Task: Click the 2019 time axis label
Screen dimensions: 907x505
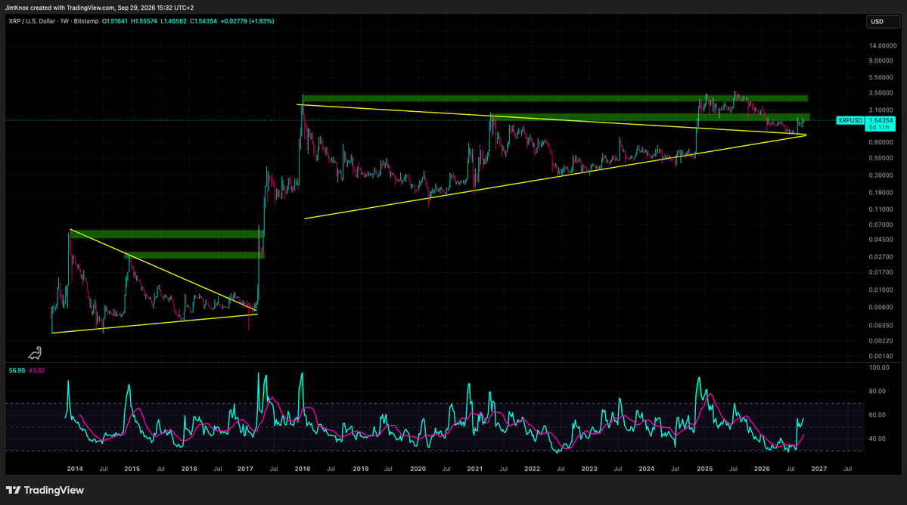Action: click(361, 469)
